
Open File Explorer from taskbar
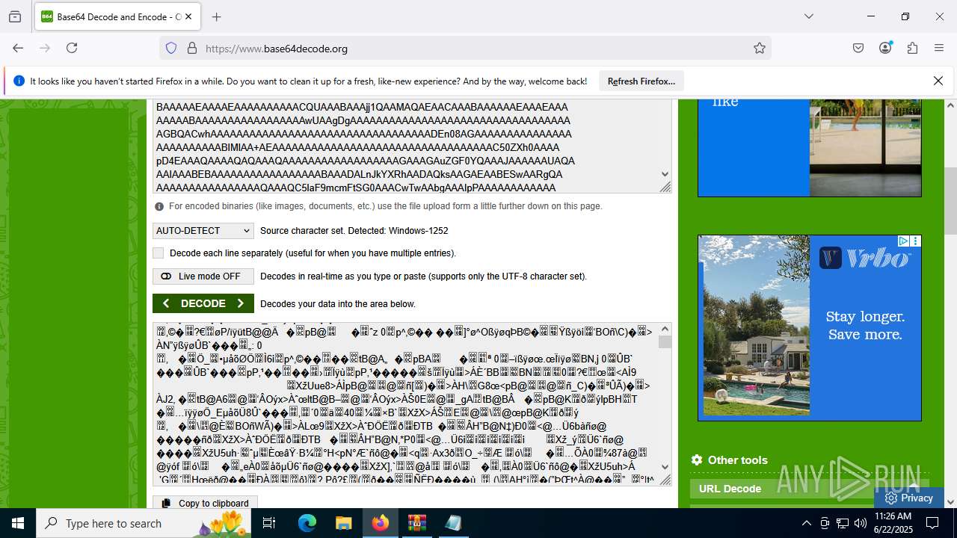tap(343, 523)
